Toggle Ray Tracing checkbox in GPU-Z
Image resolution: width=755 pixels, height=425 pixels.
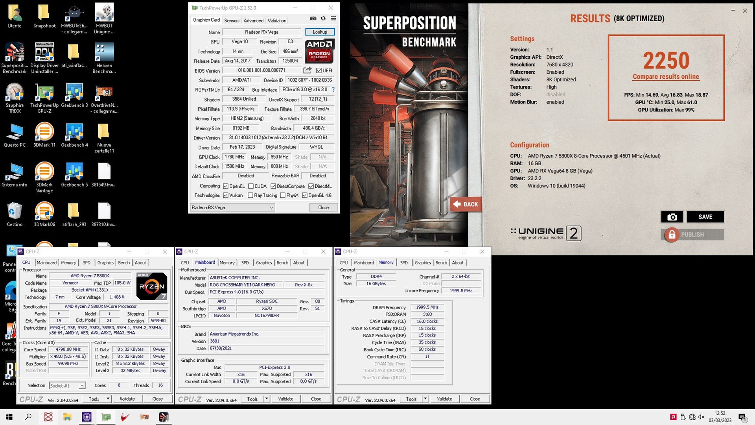coord(250,195)
